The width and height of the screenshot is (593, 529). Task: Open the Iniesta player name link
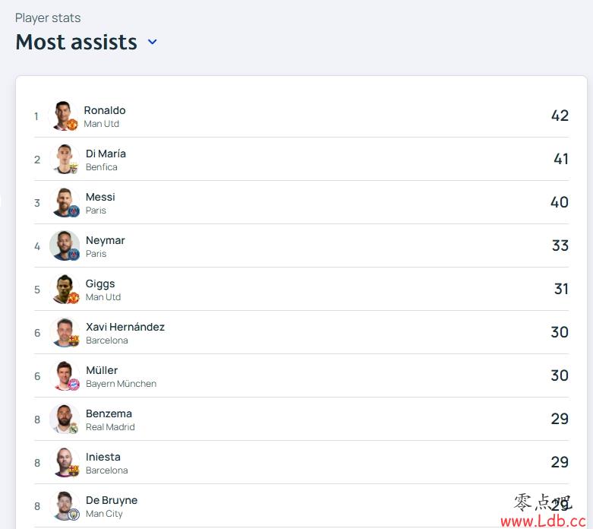coord(103,457)
